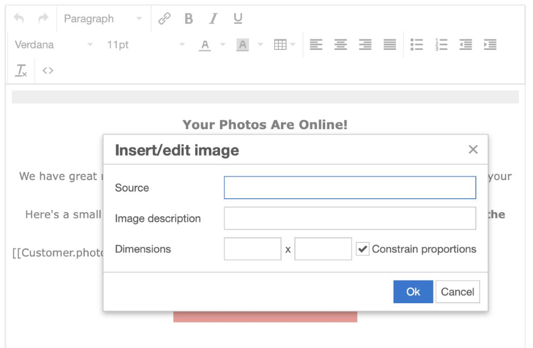Close the Insert/edit image dialog

pos(473,149)
